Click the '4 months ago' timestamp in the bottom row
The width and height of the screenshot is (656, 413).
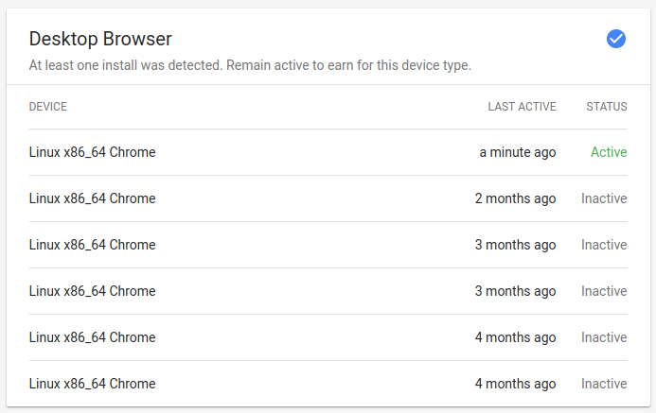(515, 384)
